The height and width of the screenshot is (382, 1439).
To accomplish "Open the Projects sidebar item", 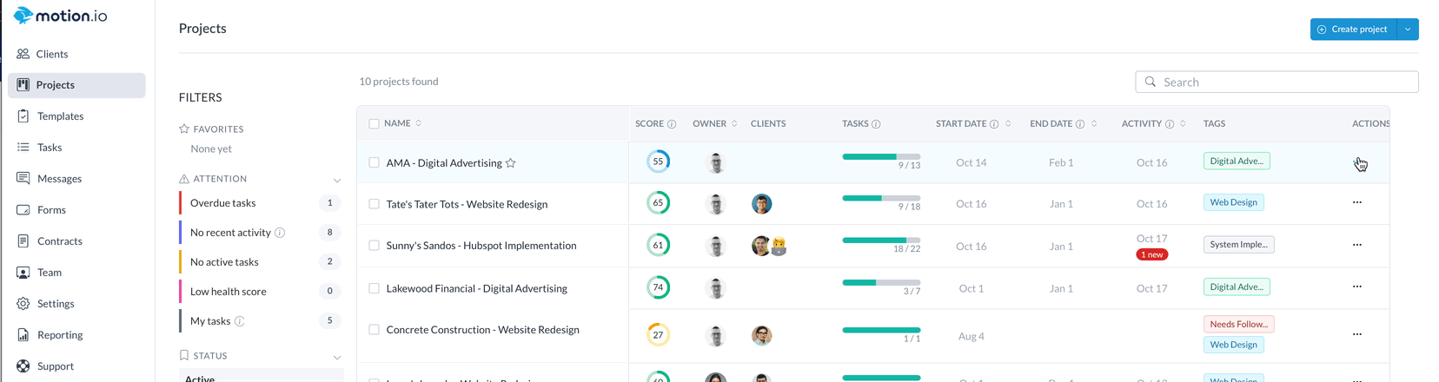I will pos(76,85).
